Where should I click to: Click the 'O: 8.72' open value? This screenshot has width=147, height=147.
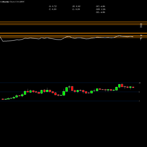click(x=53, y=6)
